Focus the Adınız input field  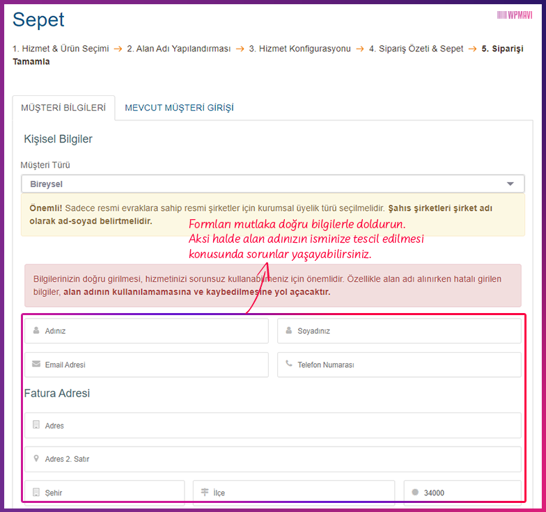[x=146, y=331]
